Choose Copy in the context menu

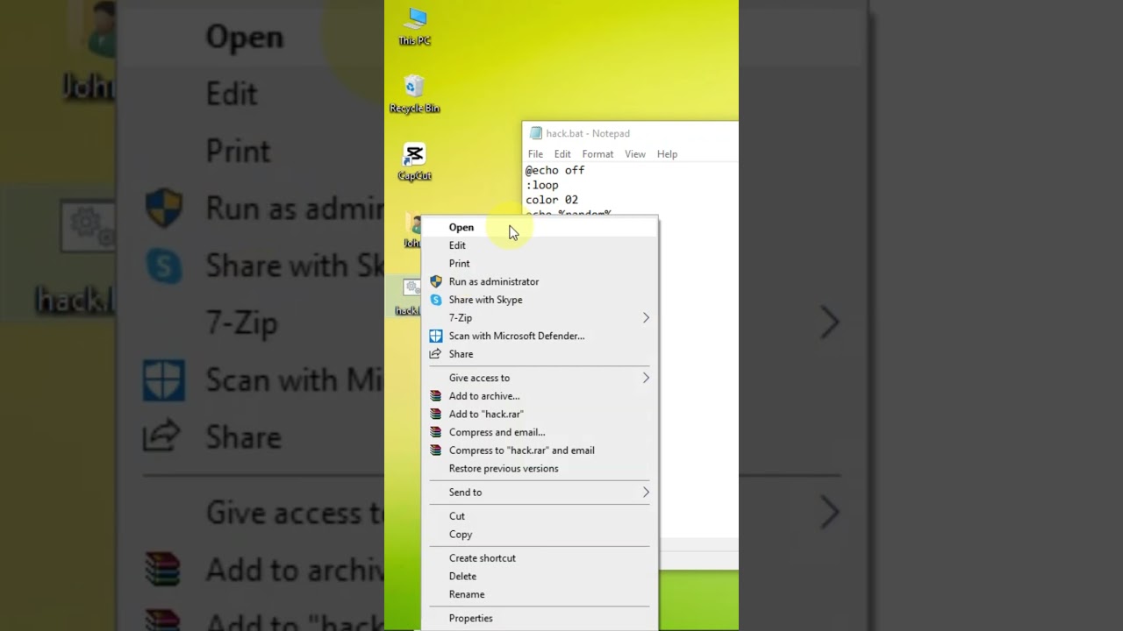[x=540, y=534]
